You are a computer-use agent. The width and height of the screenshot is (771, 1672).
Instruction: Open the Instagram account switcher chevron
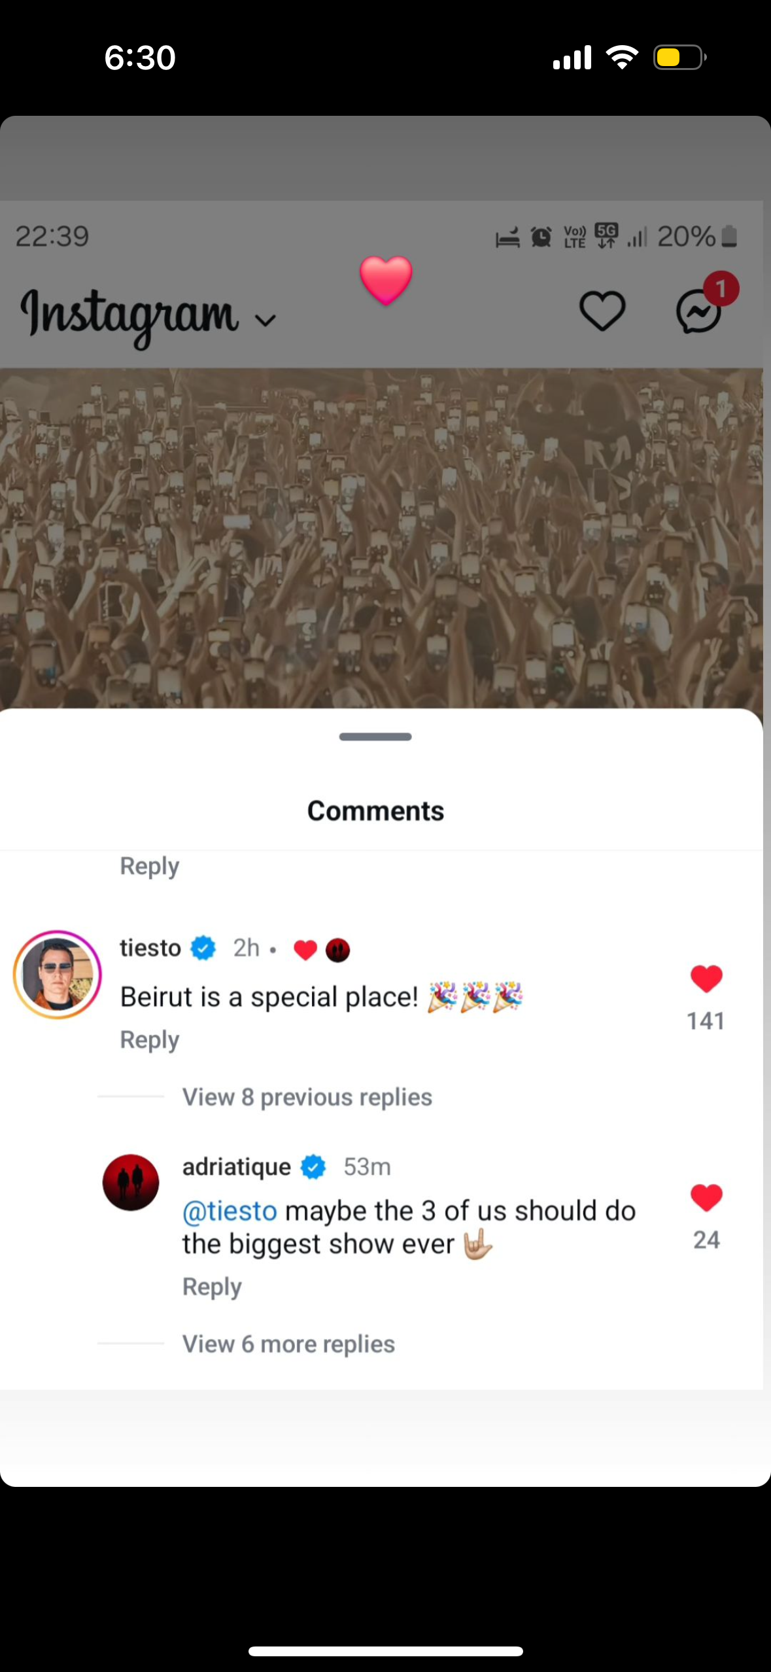(264, 320)
